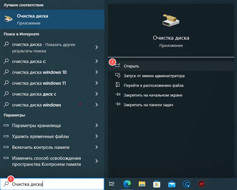Viewport: 237px width, 190px height.
Task: Click the pin icon beside Закрепить на панели задач
Action: point(117,104)
